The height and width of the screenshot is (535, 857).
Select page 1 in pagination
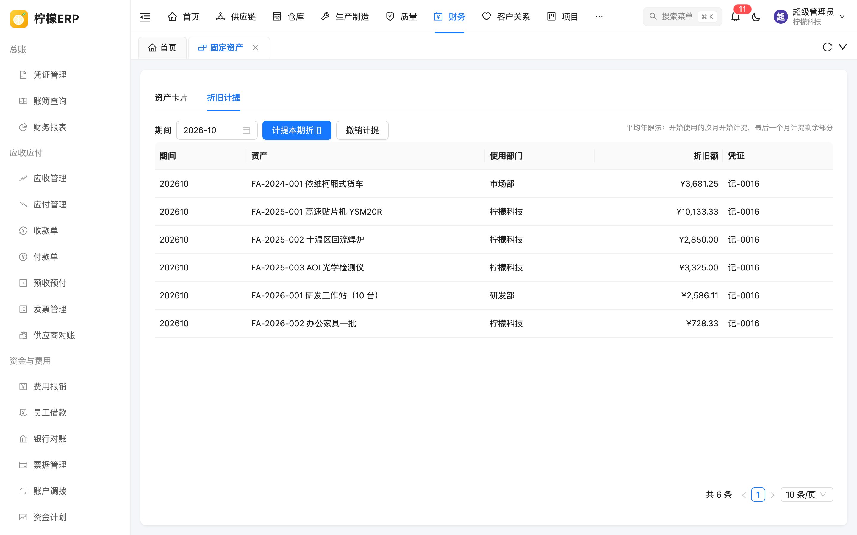(x=758, y=495)
